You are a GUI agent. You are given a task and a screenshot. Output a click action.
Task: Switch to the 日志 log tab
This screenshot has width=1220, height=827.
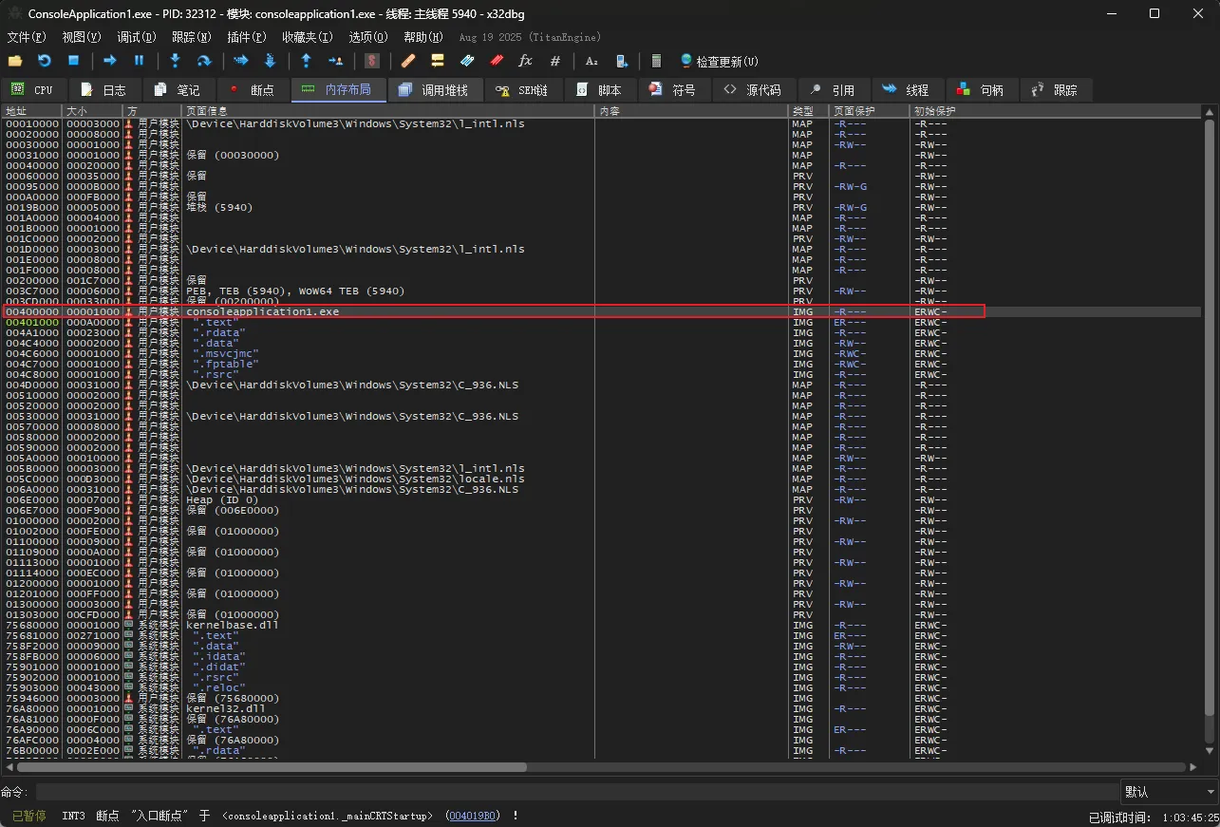coord(103,89)
